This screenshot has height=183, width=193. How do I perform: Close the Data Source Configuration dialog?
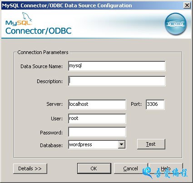pyautogui.click(x=187, y=5)
